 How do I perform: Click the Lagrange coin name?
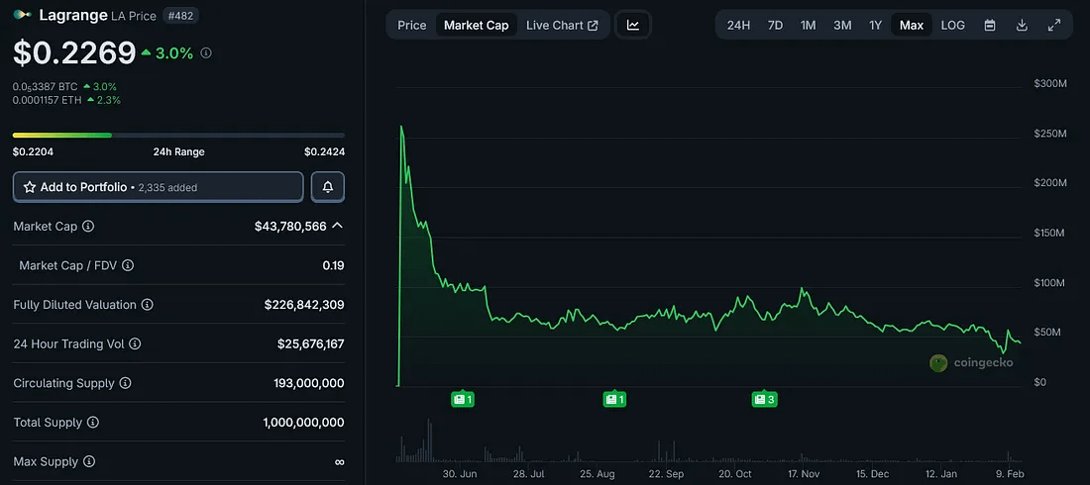73,15
